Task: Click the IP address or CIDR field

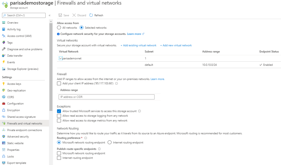Action: (107, 97)
